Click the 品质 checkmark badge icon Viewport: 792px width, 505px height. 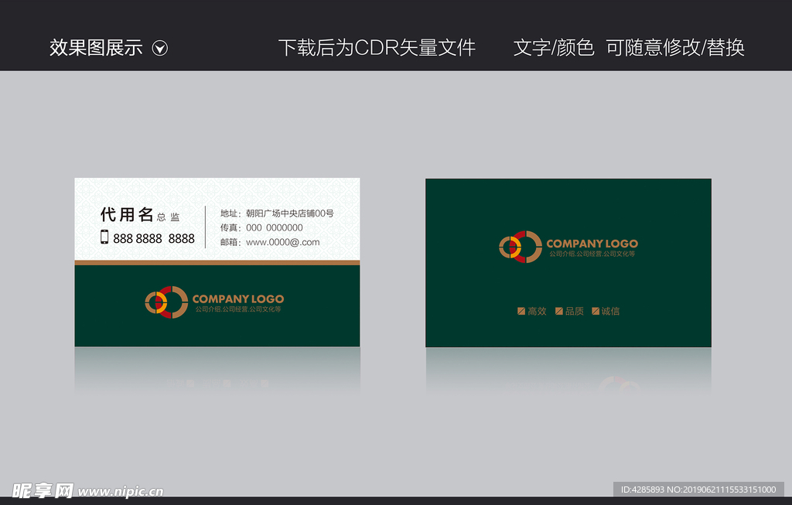558,312
